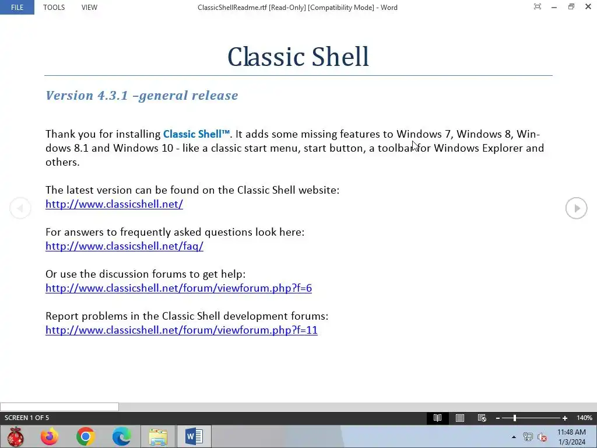597x448 pixels.
Task: Open the viewforum.php?f=6 forum link
Action: pos(178,288)
